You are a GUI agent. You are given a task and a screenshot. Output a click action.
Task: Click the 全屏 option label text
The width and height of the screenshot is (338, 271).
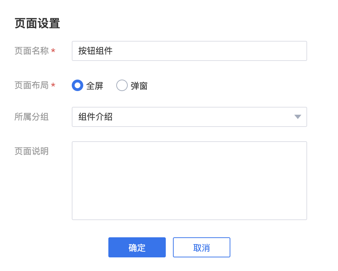point(95,86)
